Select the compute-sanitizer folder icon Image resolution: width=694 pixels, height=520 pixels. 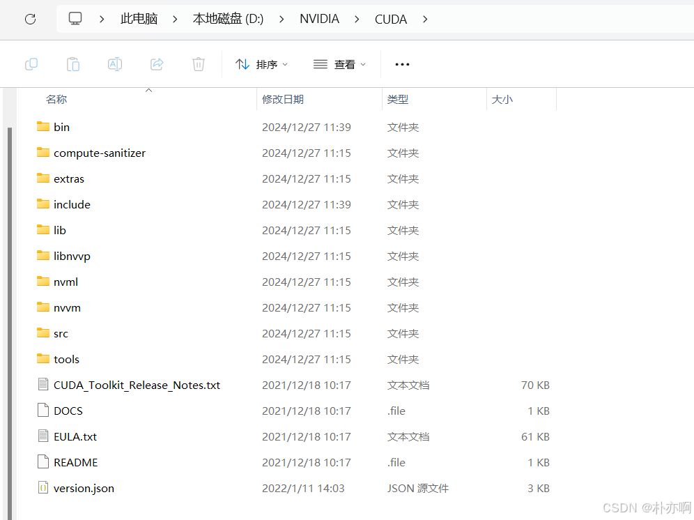[x=43, y=153]
